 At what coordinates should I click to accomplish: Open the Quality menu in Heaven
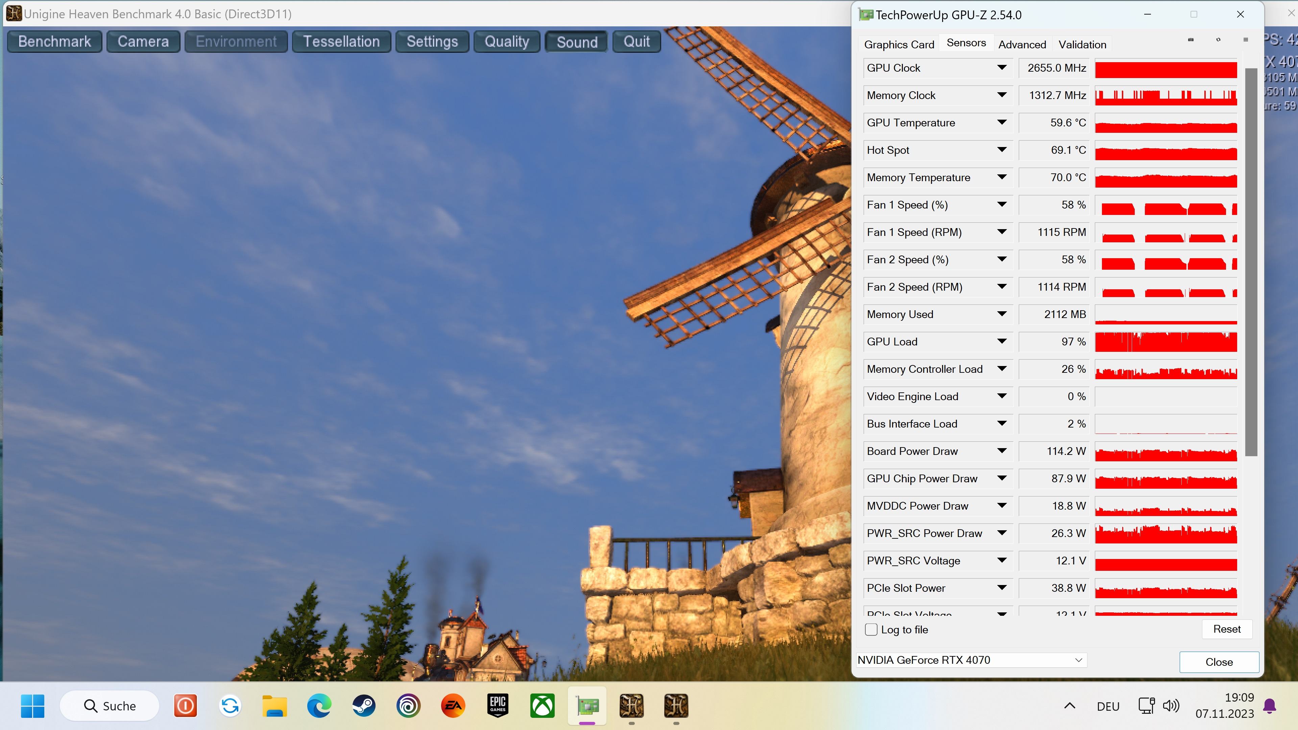coord(507,41)
